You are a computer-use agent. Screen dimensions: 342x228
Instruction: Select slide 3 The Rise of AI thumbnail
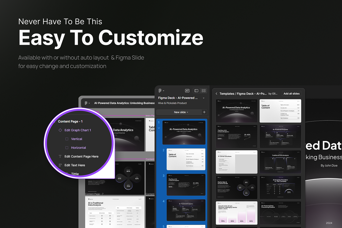click(186, 185)
